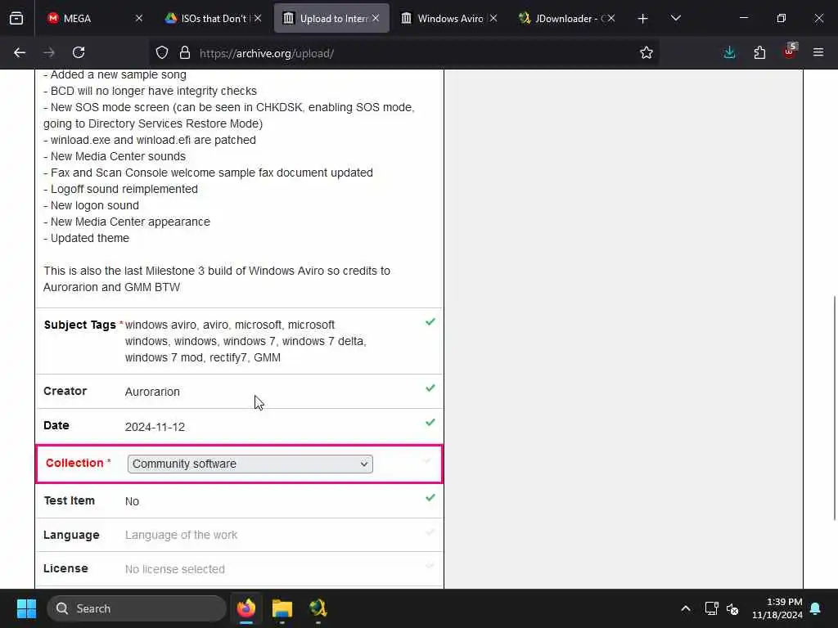Open tracking protection shield icon
Screen dimensions: 838x628
162,52
